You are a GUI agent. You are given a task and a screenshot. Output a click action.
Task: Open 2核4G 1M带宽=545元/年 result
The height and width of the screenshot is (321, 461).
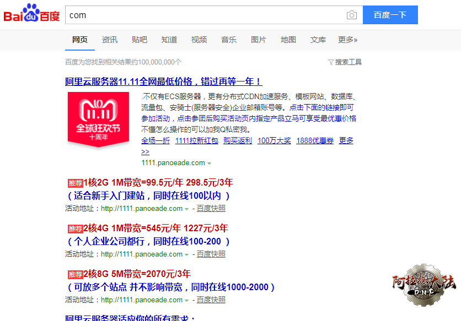(156, 228)
